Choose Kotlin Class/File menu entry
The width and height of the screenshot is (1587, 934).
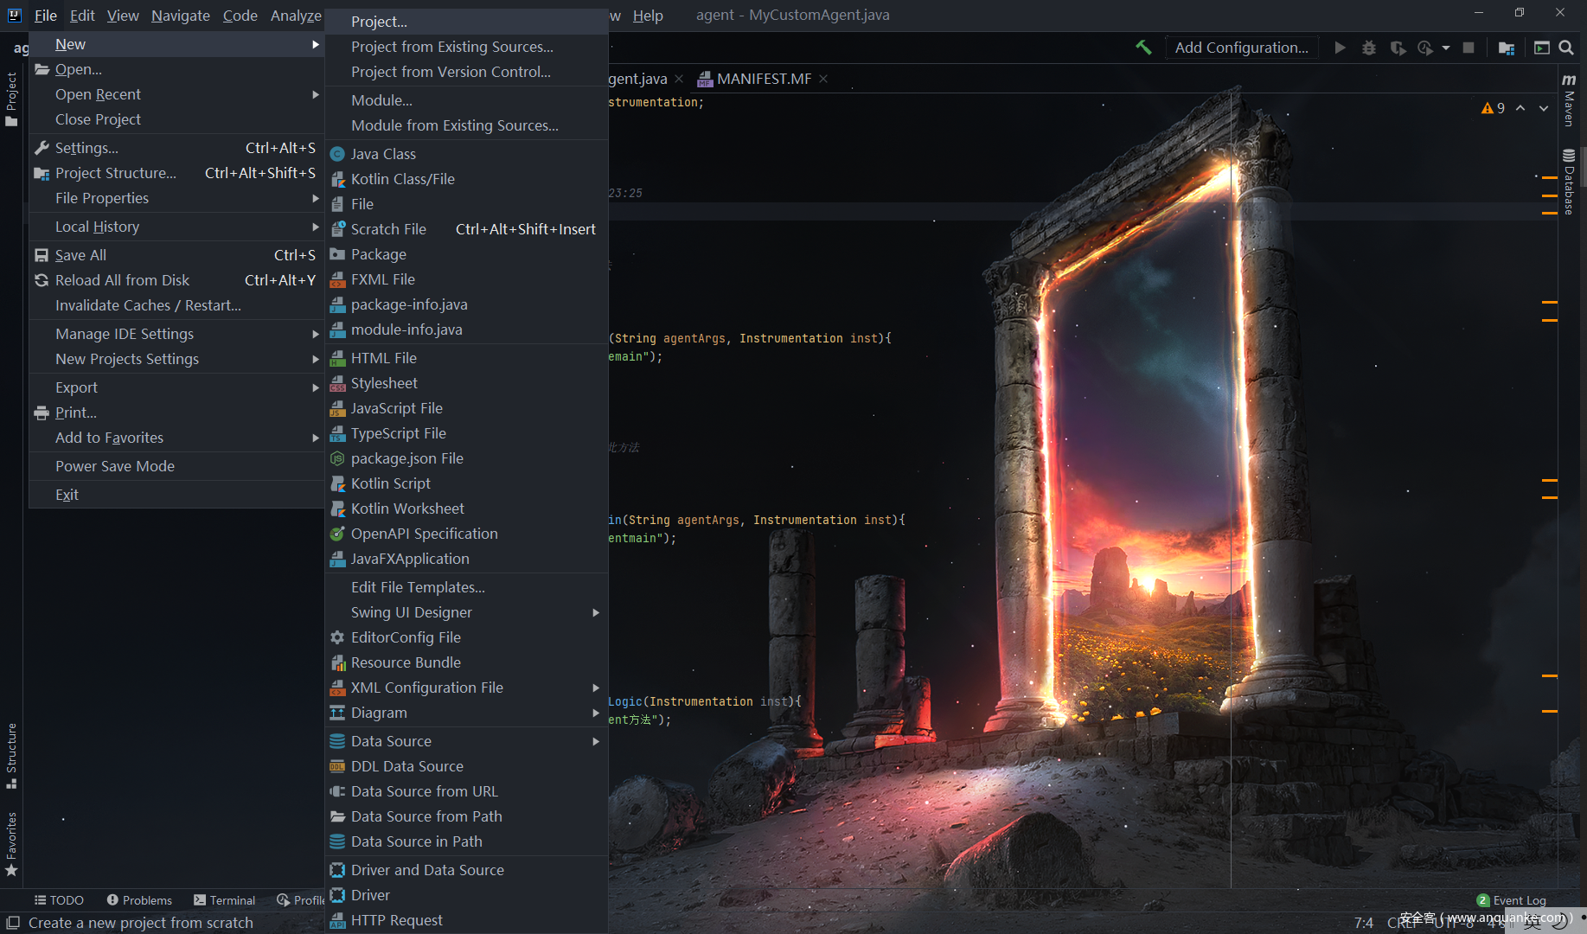point(402,179)
